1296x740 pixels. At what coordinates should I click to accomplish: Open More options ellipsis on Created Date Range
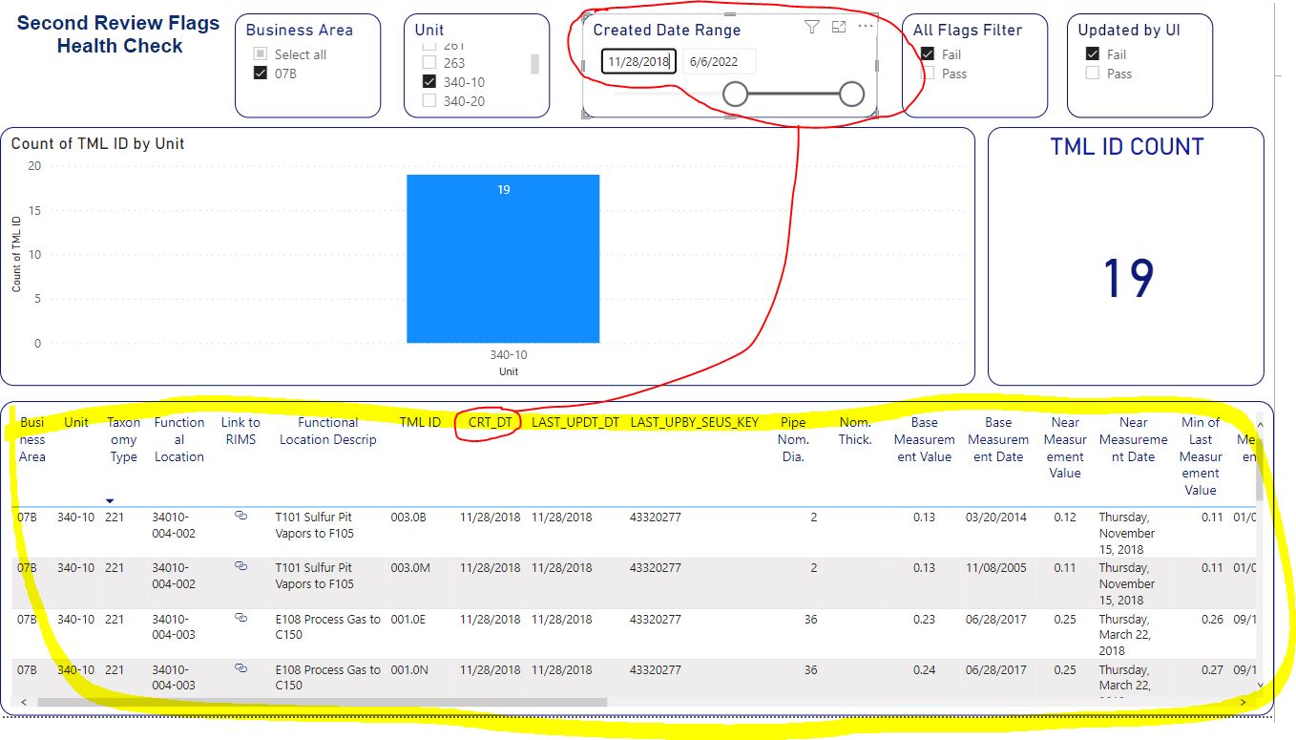[866, 27]
